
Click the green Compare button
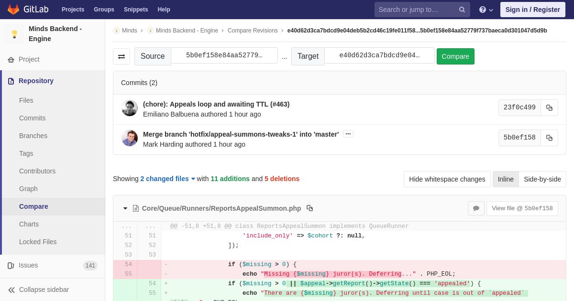coord(455,56)
